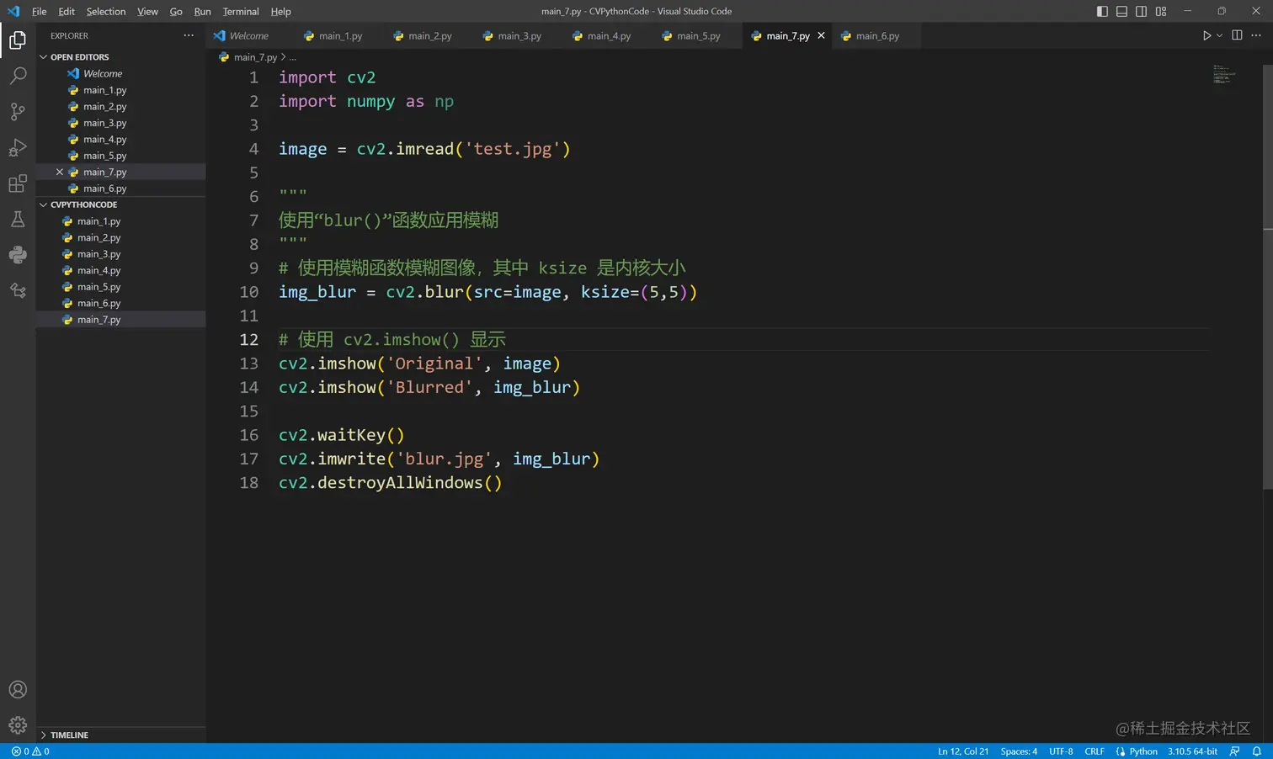
Task: Open the Source Control view
Action: pyautogui.click(x=18, y=111)
